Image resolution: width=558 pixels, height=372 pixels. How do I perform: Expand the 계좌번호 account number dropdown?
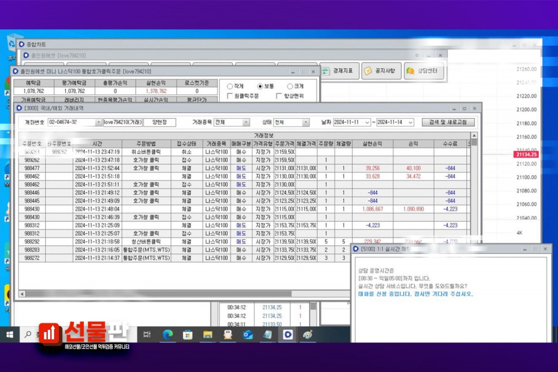pyautogui.click(x=99, y=122)
